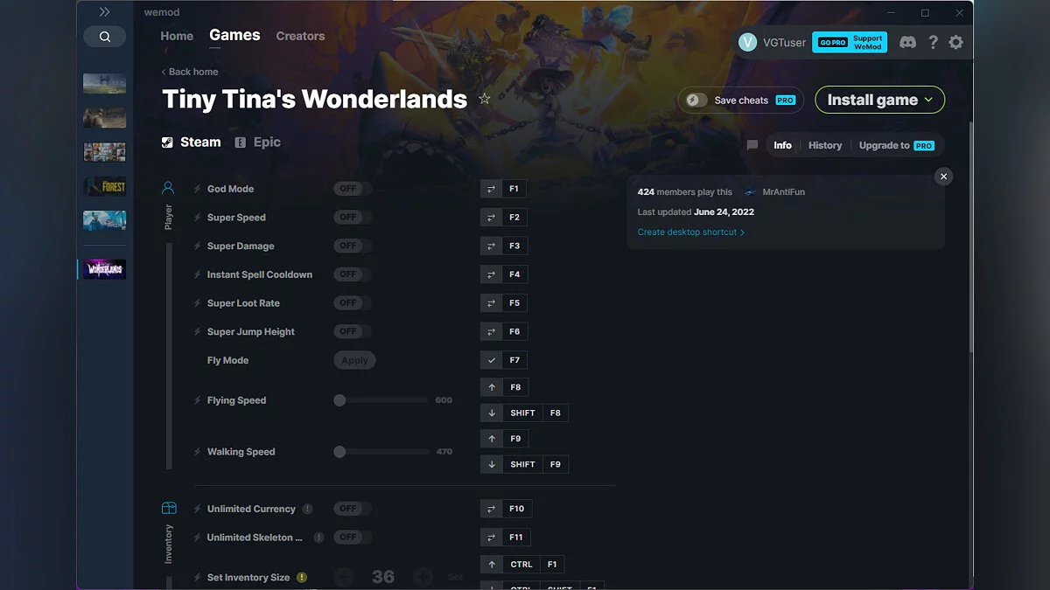The height and width of the screenshot is (590, 1050).
Task: Enable Unlimited Currency toggle
Action: [353, 509]
